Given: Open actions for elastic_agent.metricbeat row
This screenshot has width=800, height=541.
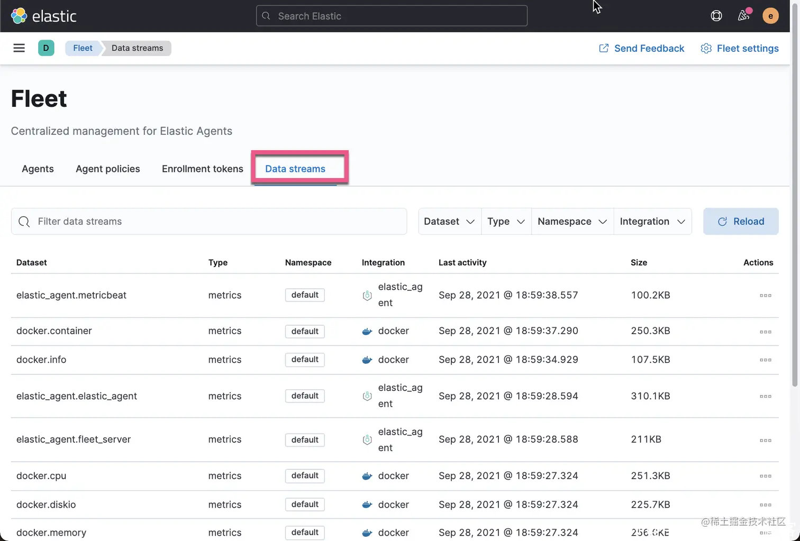Looking at the screenshot, I should [x=765, y=295].
